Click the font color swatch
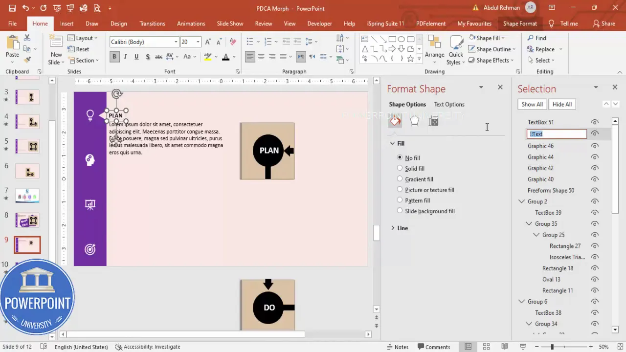This screenshot has height=352, width=626. click(x=225, y=57)
